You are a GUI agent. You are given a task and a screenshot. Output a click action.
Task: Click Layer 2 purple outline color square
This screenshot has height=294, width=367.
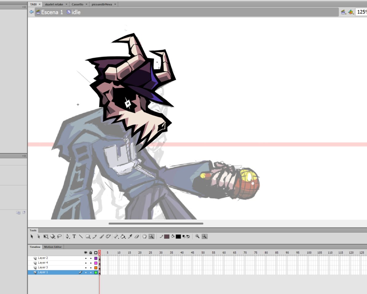tap(96, 258)
